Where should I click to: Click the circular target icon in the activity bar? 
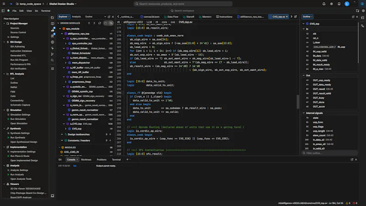(52, 42)
